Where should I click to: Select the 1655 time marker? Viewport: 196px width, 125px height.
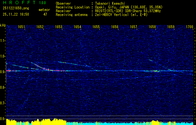pos(96,27)
